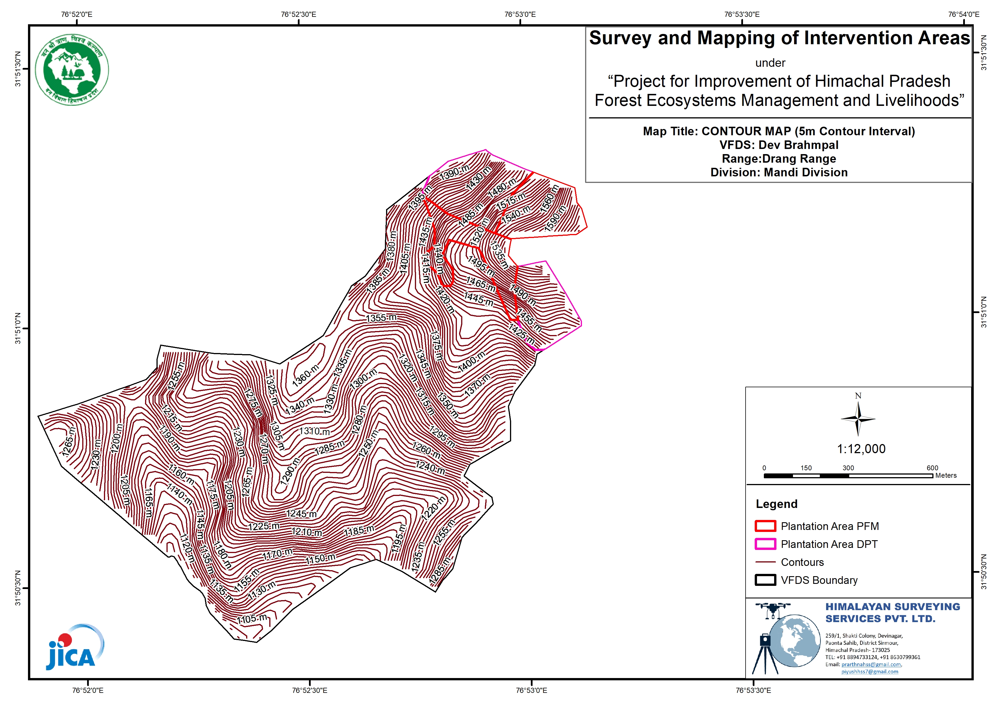Screen dimensions: 1002x708
Task: Click the 1225 m contour label
Action: tap(264, 526)
